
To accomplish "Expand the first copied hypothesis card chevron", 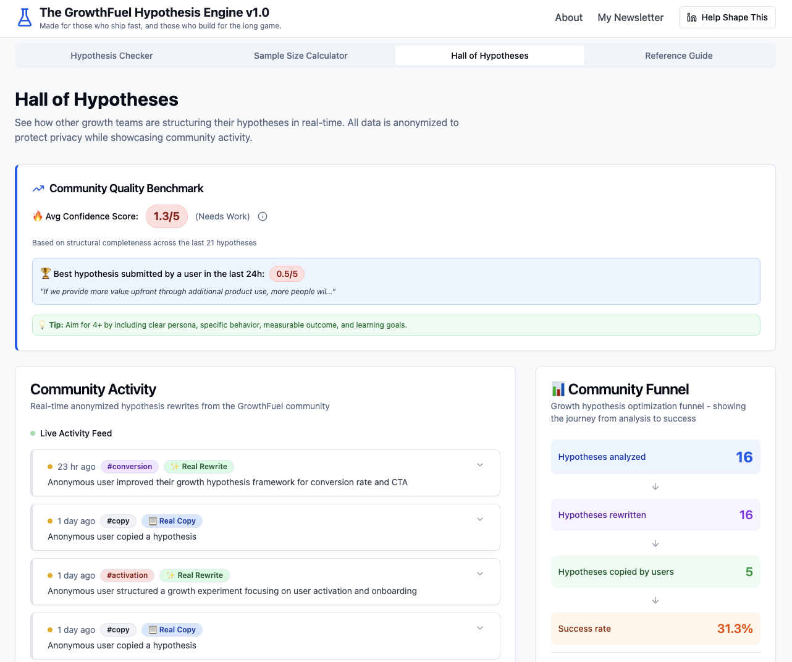I will [x=480, y=519].
